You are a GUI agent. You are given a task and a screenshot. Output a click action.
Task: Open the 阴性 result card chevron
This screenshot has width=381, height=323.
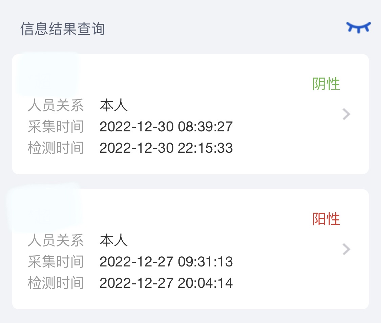click(x=346, y=114)
